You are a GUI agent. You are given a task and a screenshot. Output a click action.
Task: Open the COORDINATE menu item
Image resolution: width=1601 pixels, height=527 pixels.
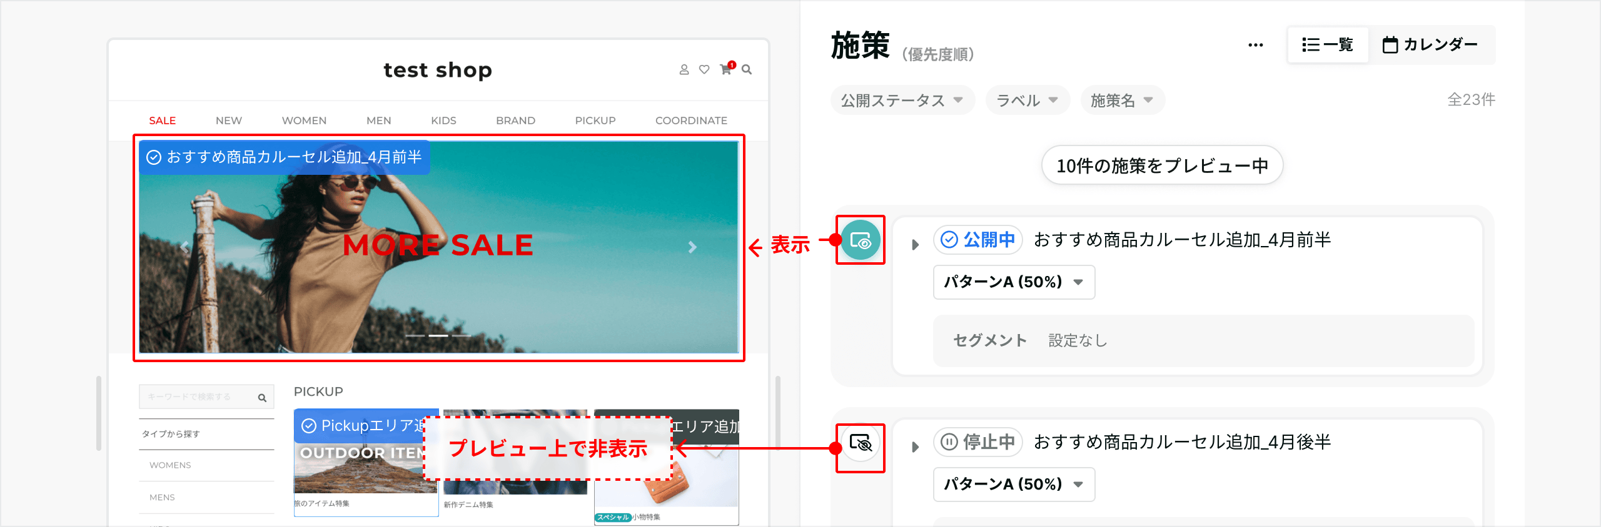coord(692,121)
